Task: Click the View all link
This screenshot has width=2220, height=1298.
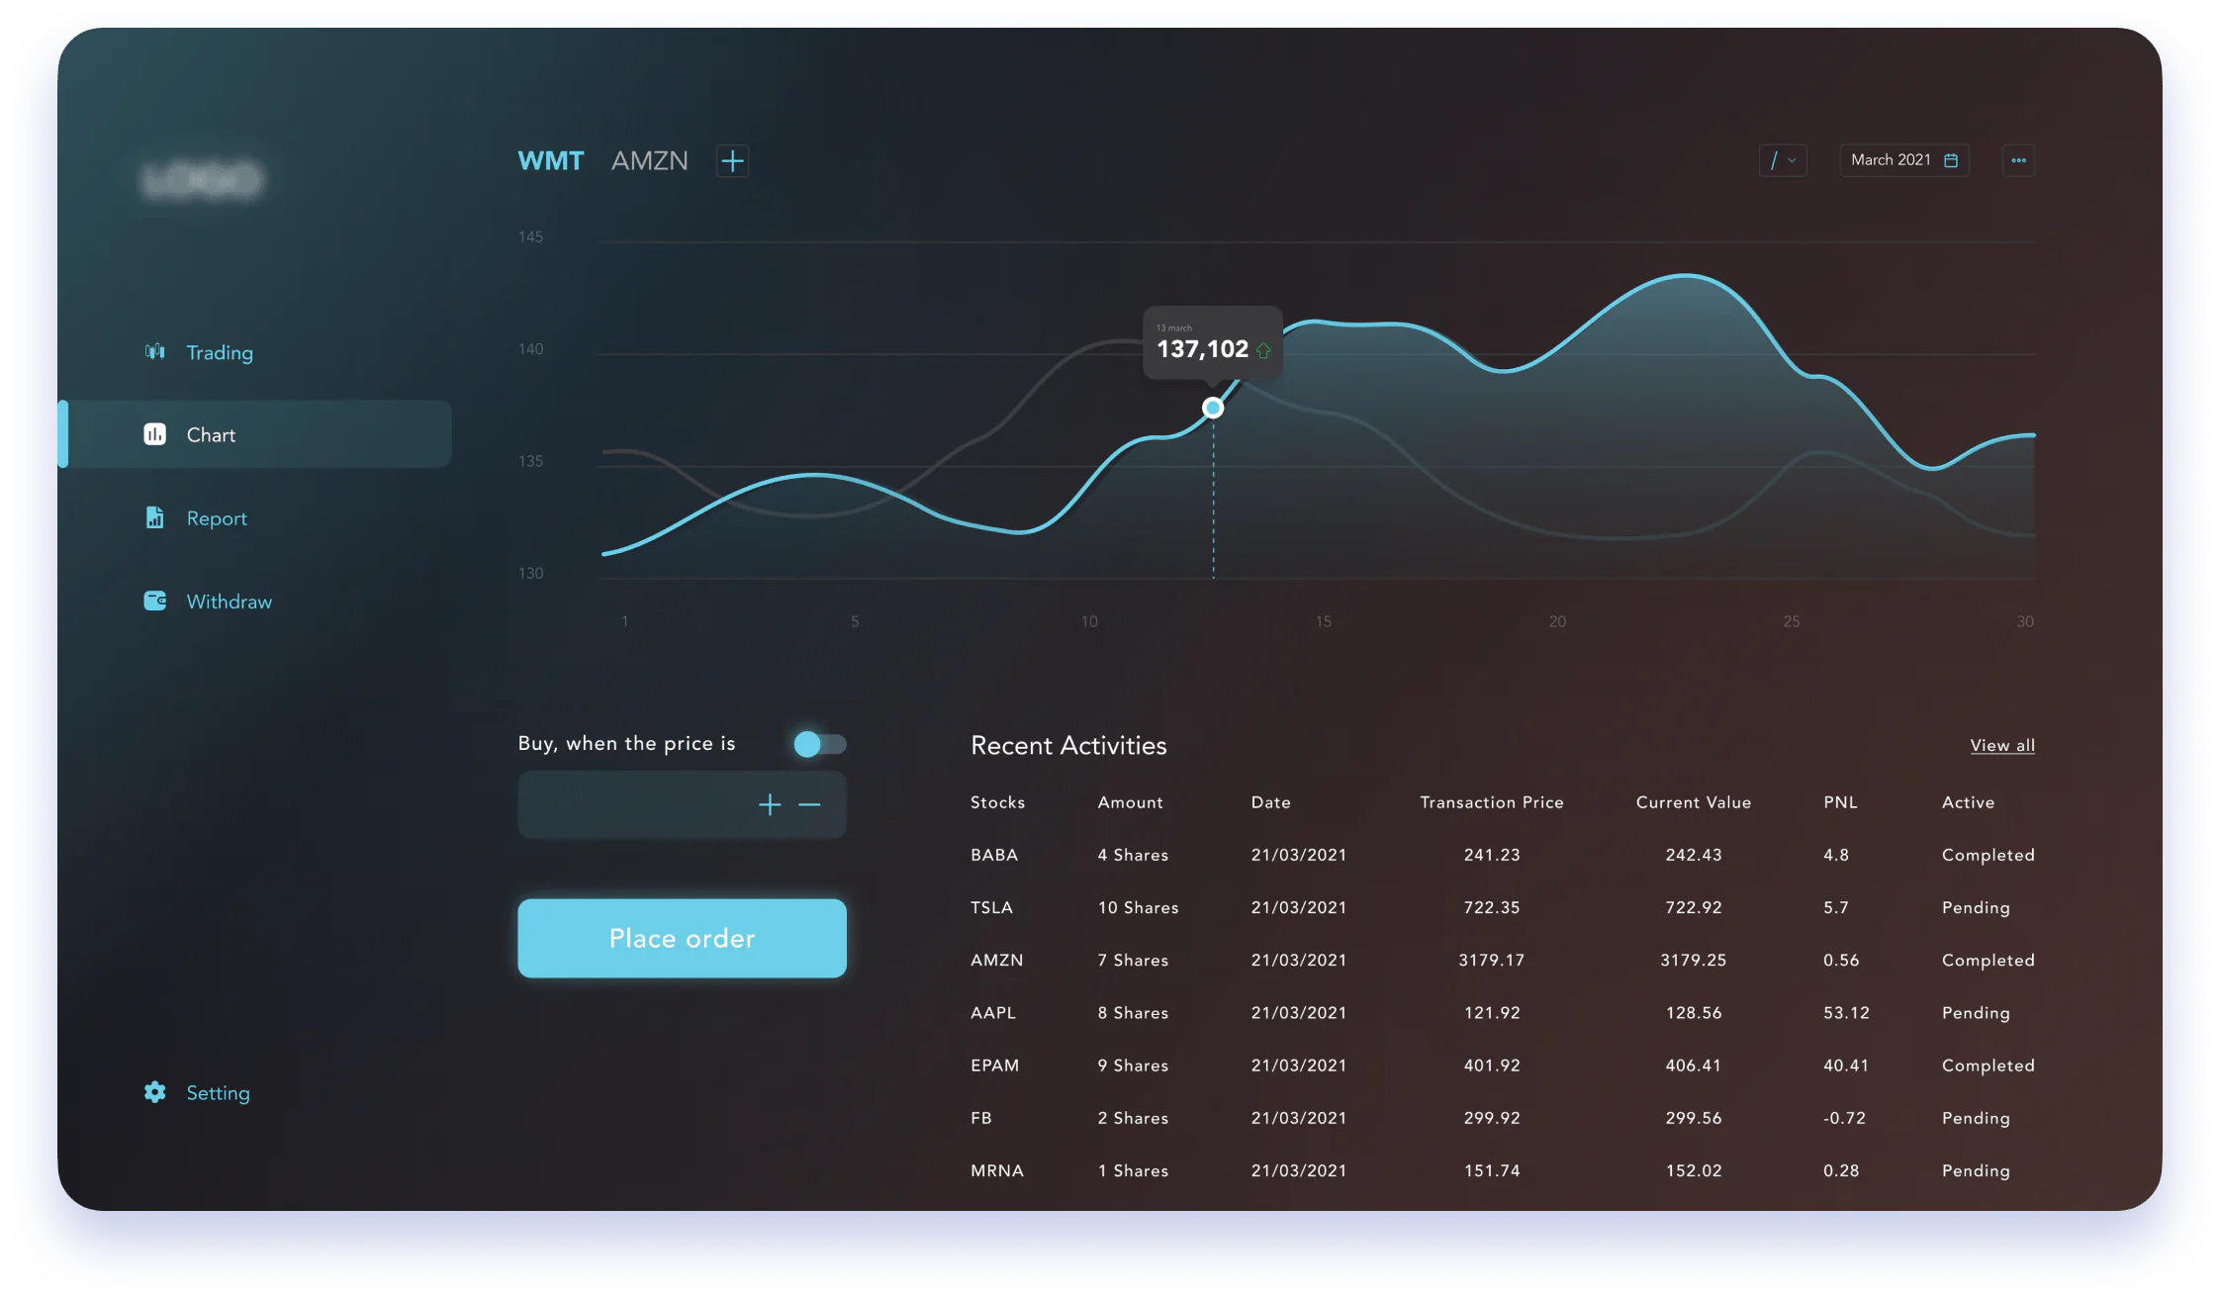Action: (2002, 745)
